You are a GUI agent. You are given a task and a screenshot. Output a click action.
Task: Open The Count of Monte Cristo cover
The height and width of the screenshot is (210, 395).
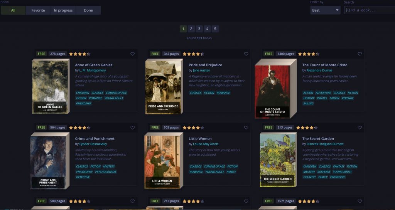(275, 89)
